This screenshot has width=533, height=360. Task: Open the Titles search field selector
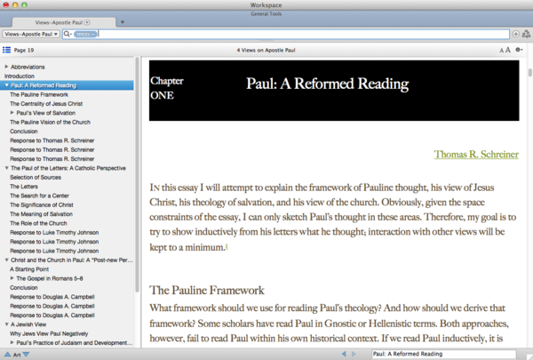click(x=85, y=34)
